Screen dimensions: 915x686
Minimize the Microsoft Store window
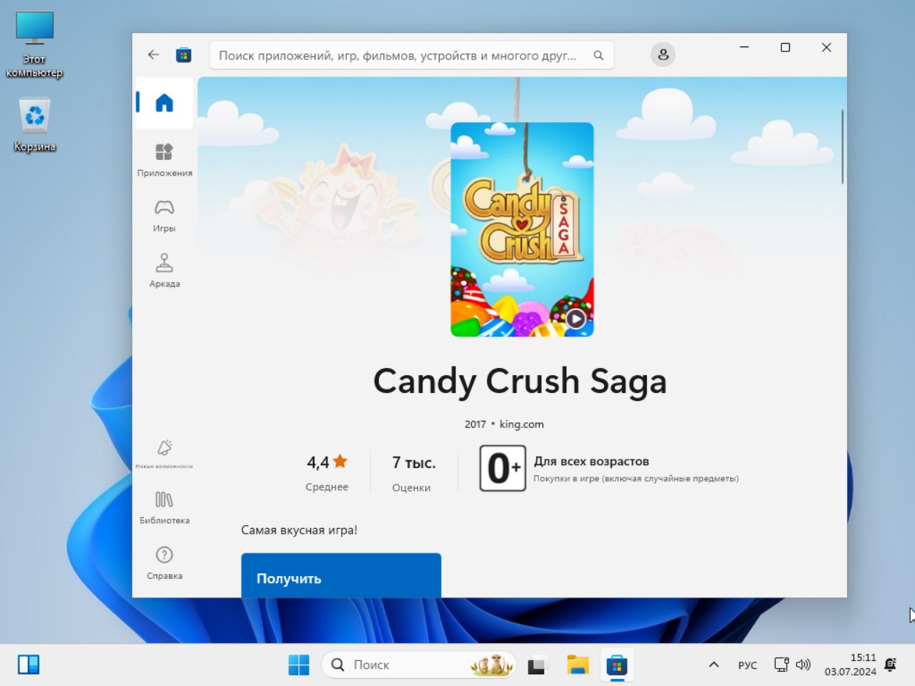coord(744,47)
